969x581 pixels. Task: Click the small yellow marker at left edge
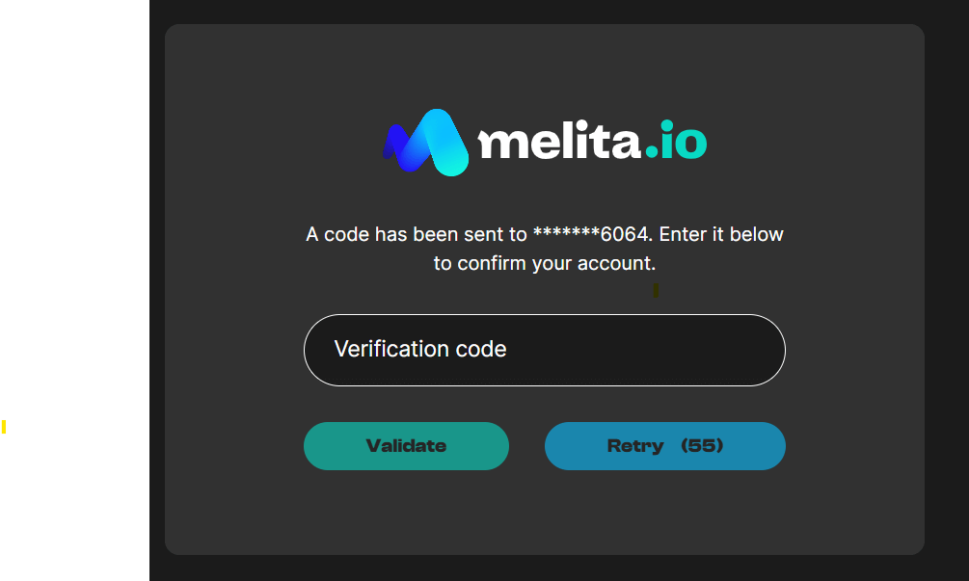coord(4,427)
